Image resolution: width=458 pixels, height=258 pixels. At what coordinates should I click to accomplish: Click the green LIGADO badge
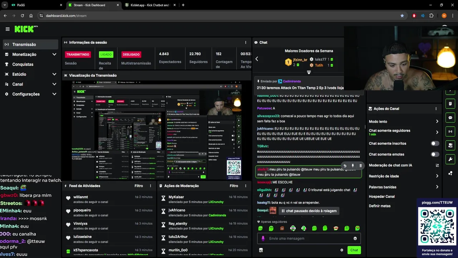pos(106,54)
